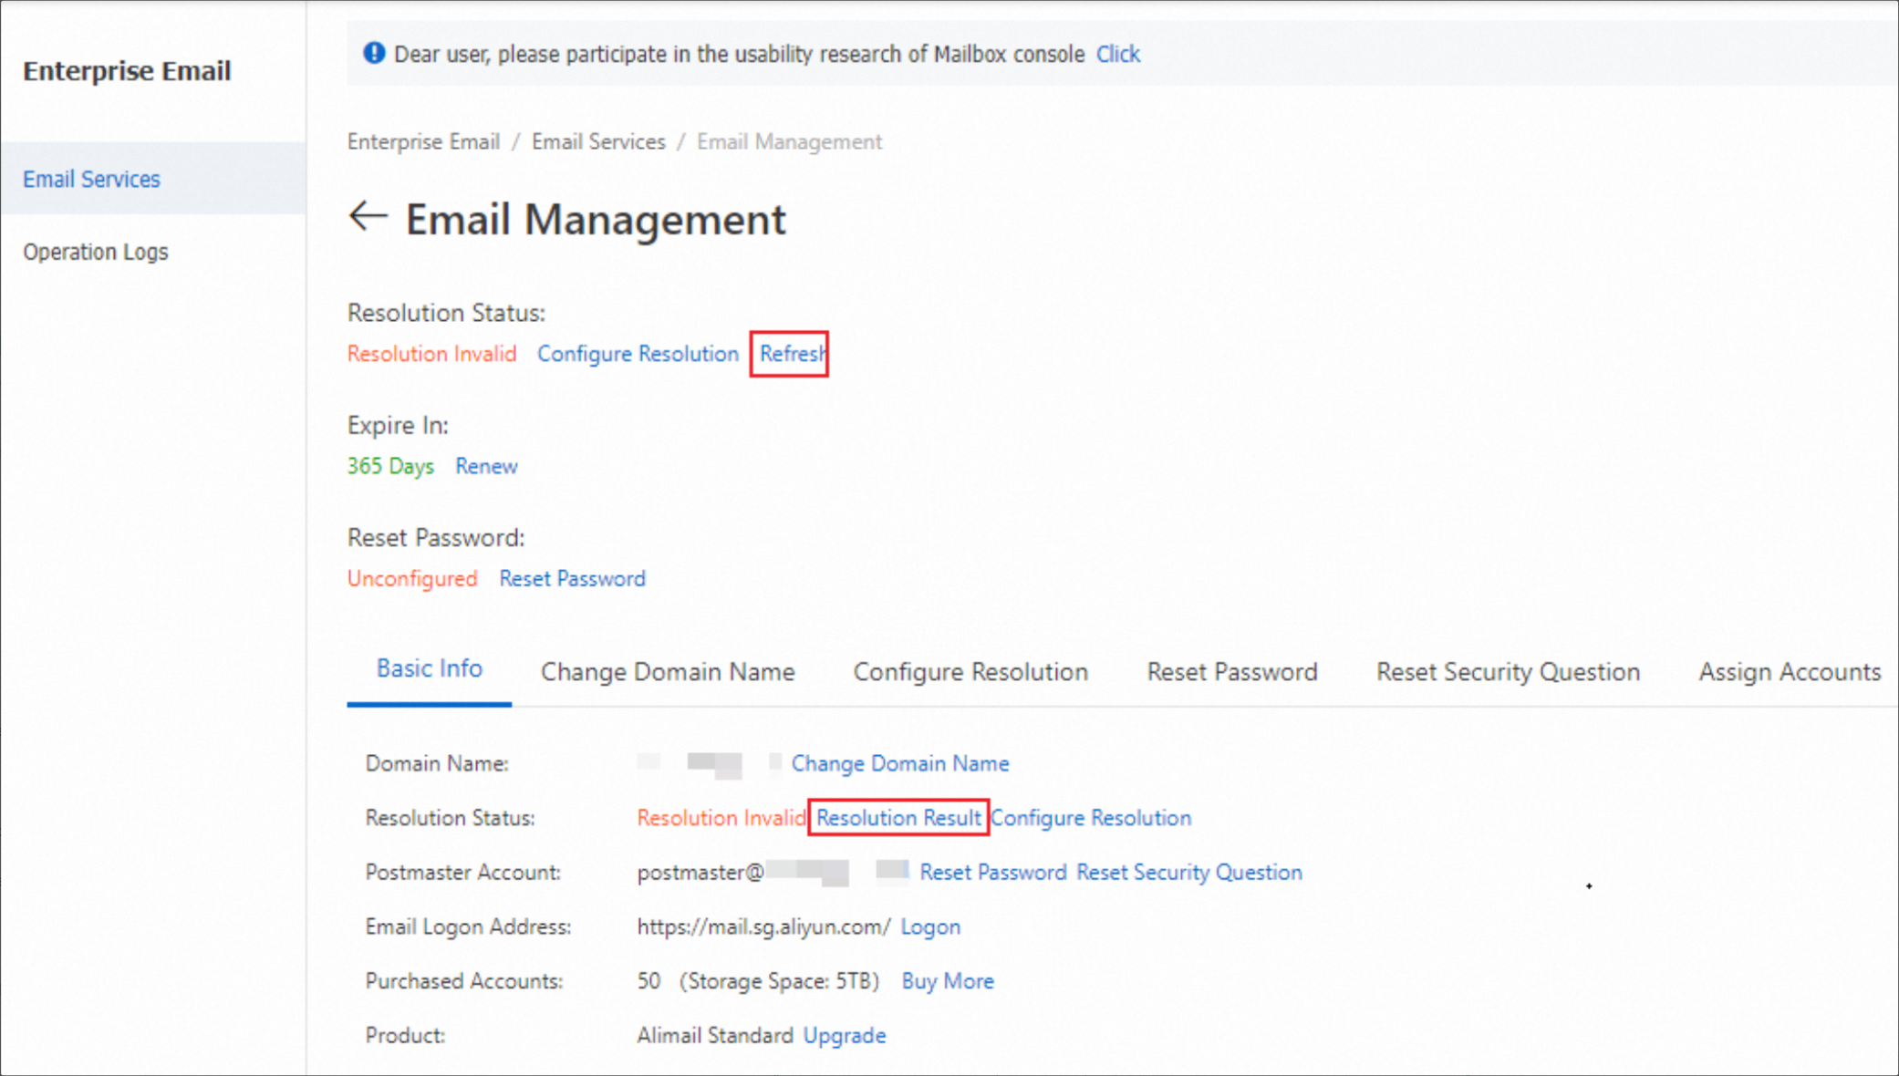Click Configure Resolution link near Refresh
This screenshot has height=1076, width=1899.
[638, 354]
